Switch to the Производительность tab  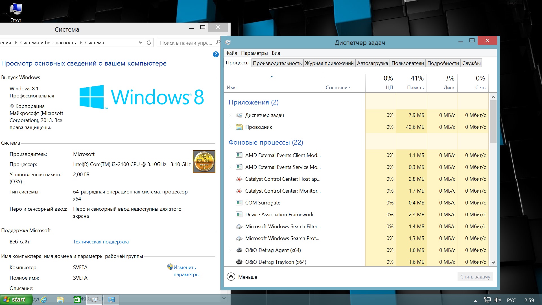click(x=277, y=63)
